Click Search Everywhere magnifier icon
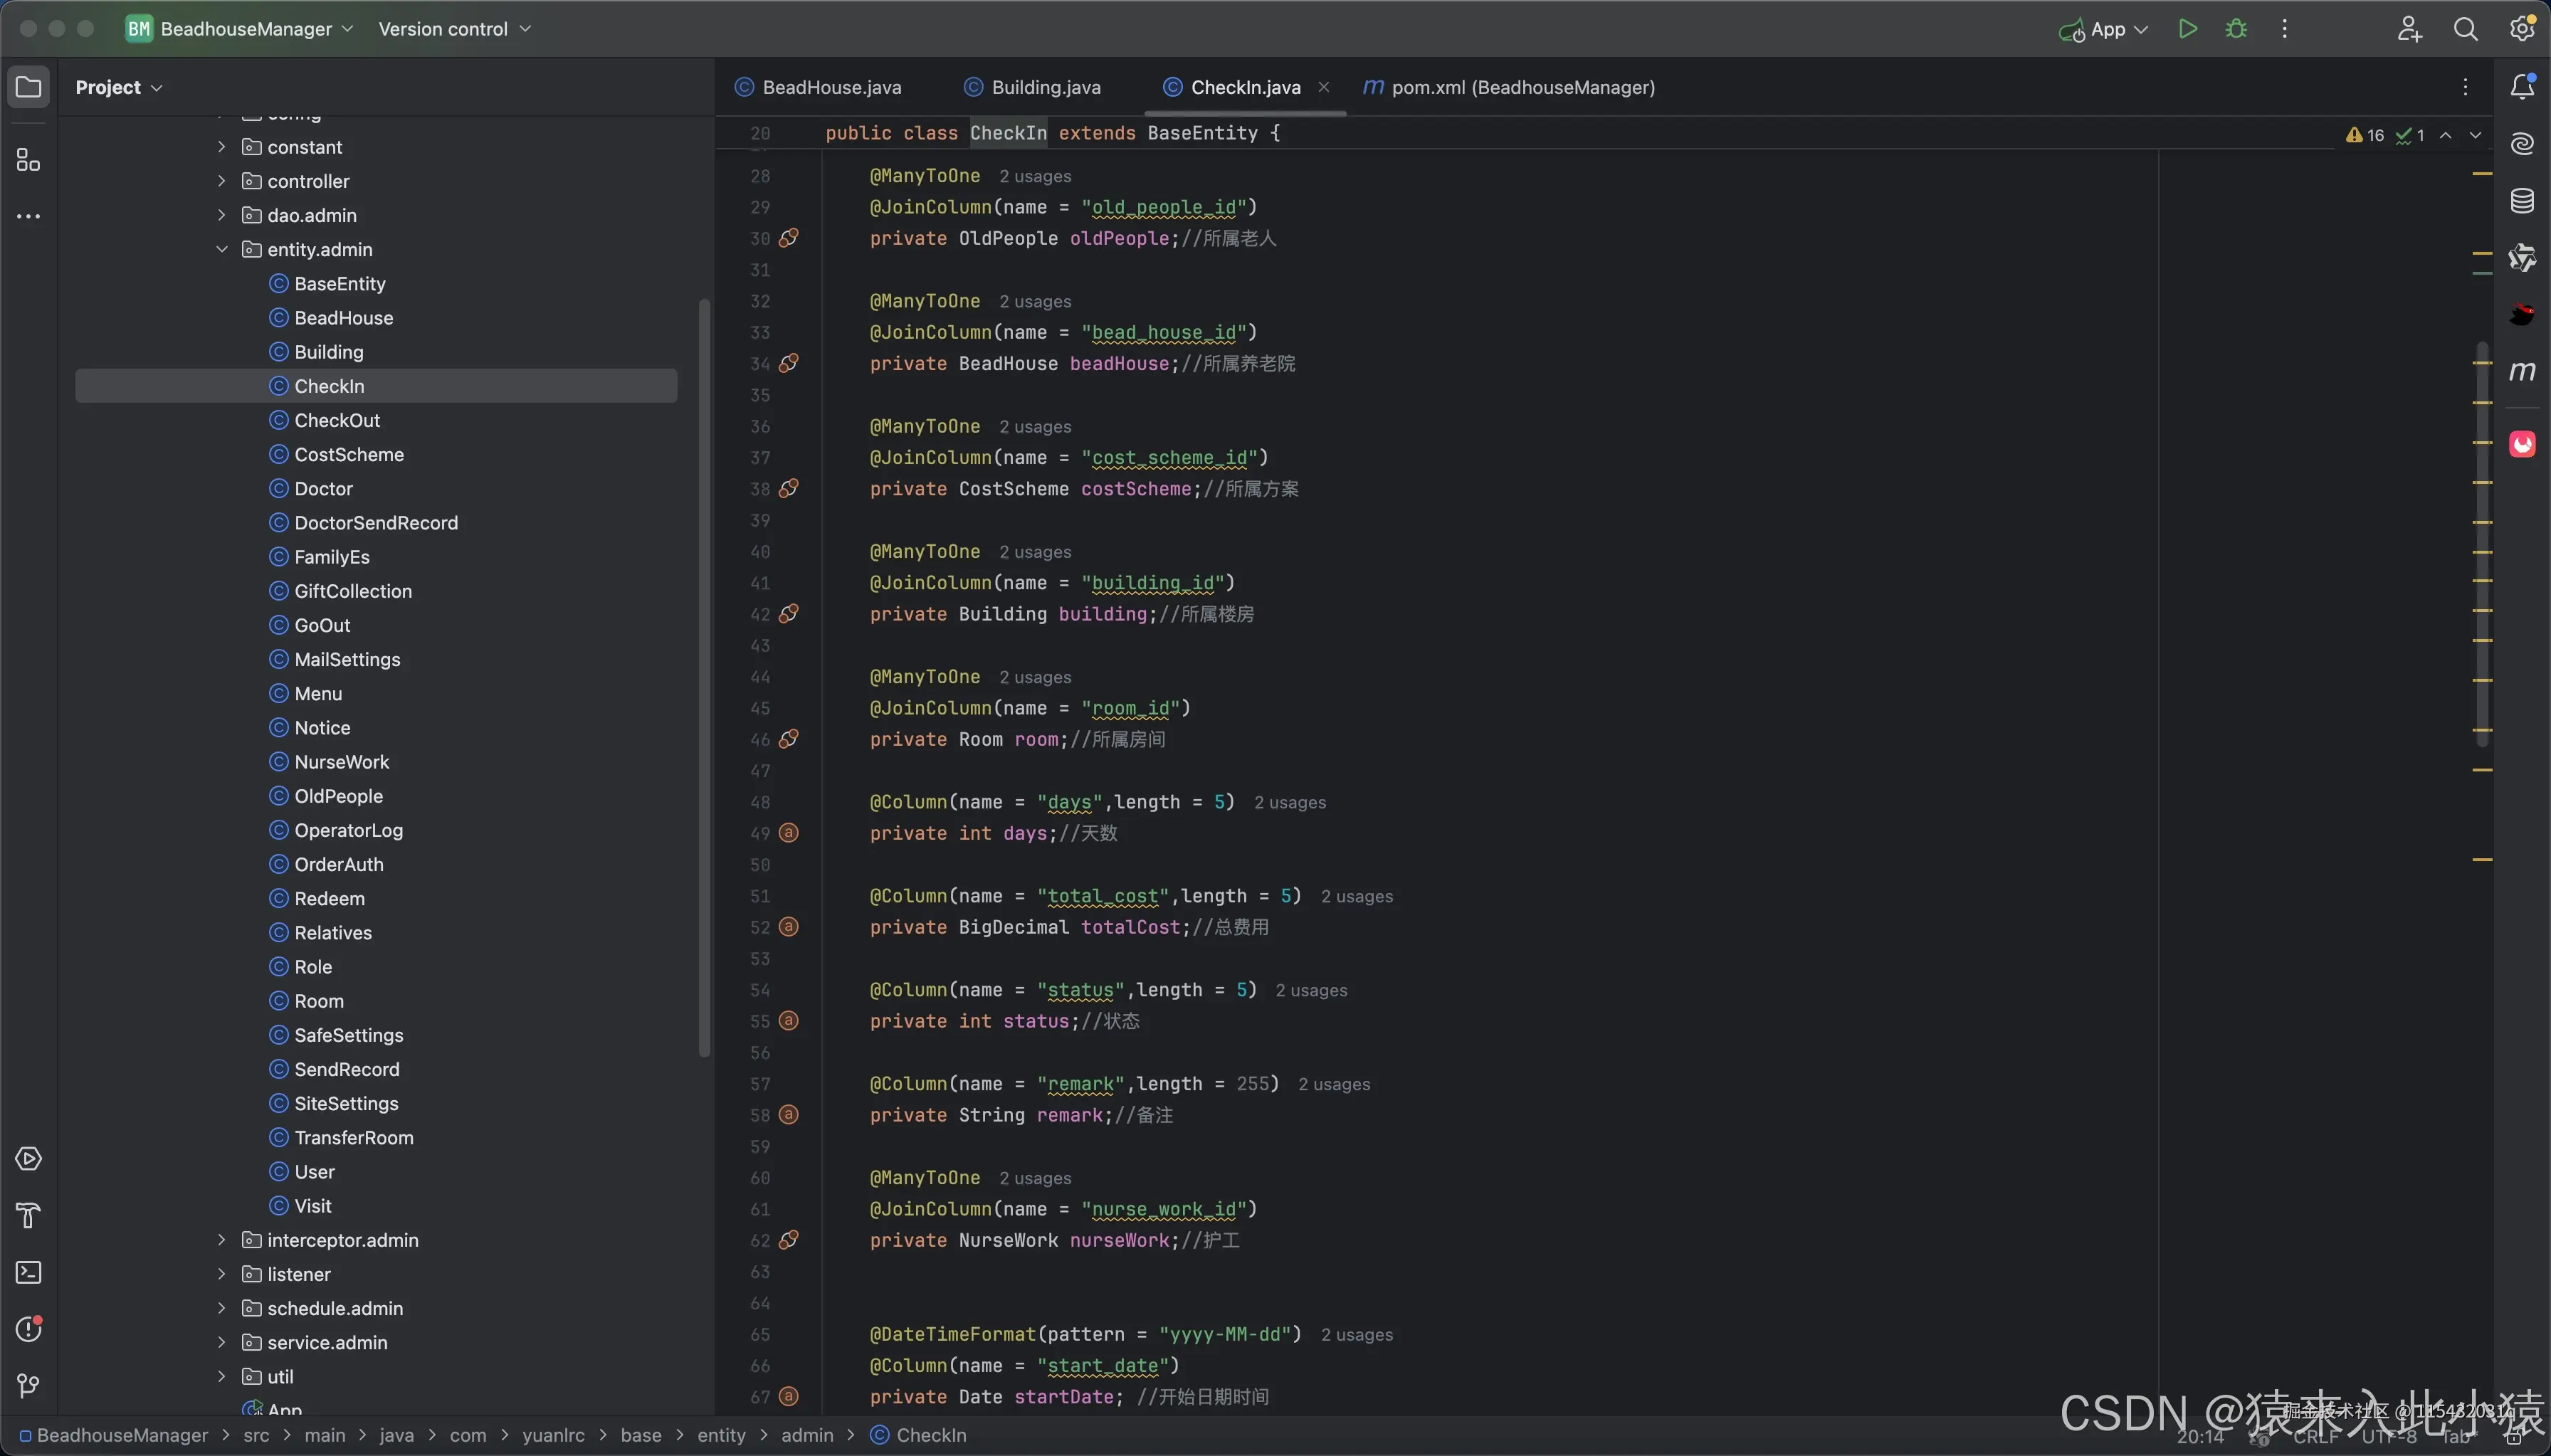2551x1456 pixels. click(x=2465, y=29)
